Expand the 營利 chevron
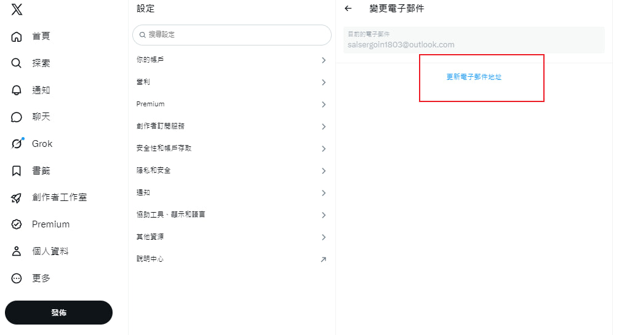Image resolution: width=619 pixels, height=335 pixels. [324, 82]
